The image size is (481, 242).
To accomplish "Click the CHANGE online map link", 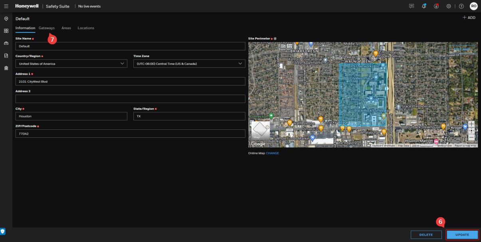I will coord(272,153).
